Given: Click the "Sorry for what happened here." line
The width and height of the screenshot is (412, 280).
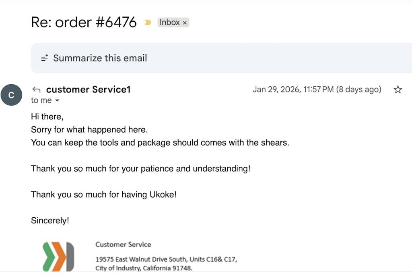Looking at the screenshot, I should [89, 130].
